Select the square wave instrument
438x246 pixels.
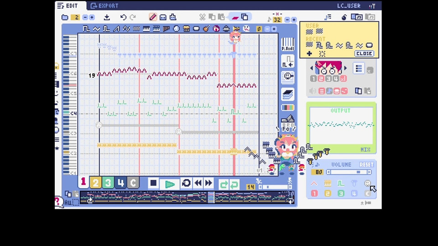tap(86, 29)
